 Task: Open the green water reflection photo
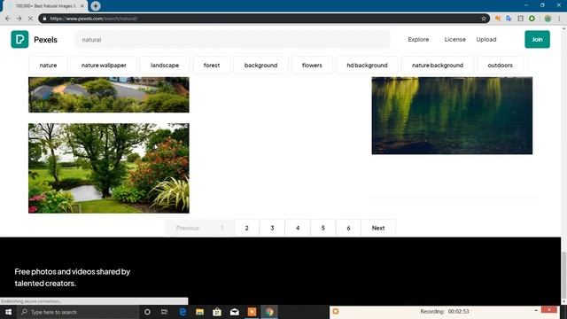pos(452,115)
